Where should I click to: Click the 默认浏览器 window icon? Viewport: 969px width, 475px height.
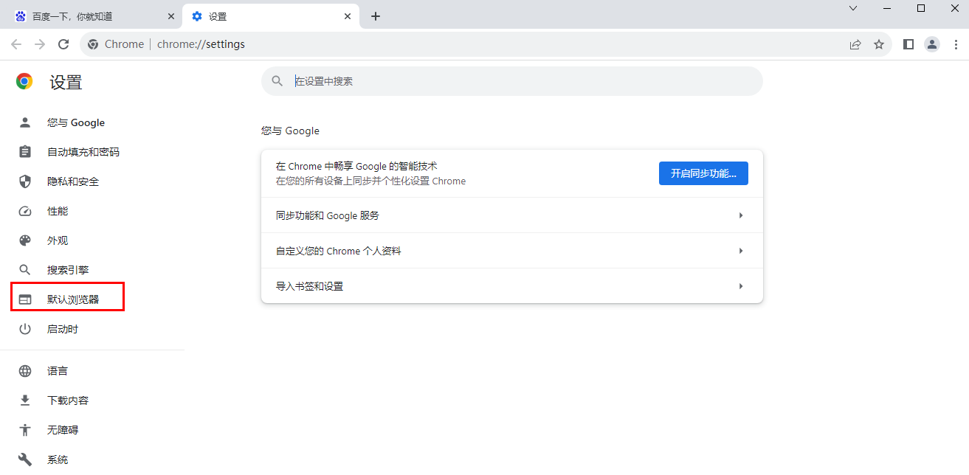coord(25,299)
